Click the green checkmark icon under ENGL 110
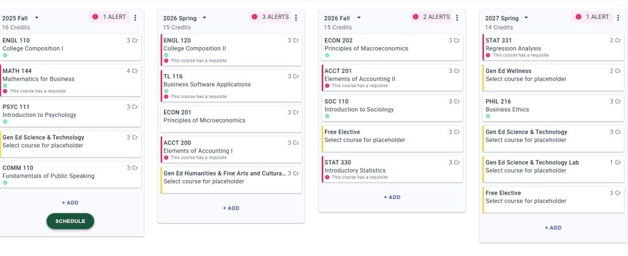Image resolution: width=628 pixels, height=256 pixels. pos(5,55)
